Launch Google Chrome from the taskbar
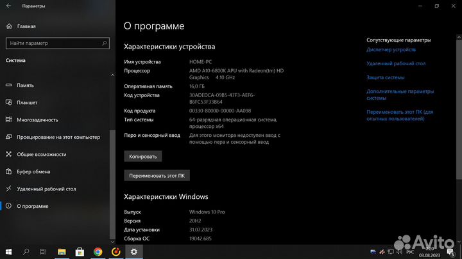This screenshot has width=462, height=259. click(x=98, y=252)
